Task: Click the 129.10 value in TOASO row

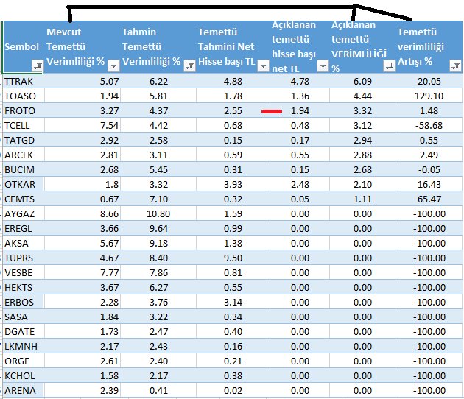Action: click(x=429, y=96)
